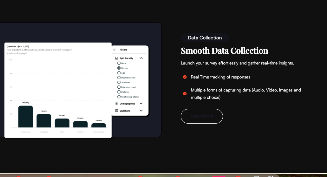327x177 pixels.
Task: Click the Very important bar in chart
Action: click(25, 117)
